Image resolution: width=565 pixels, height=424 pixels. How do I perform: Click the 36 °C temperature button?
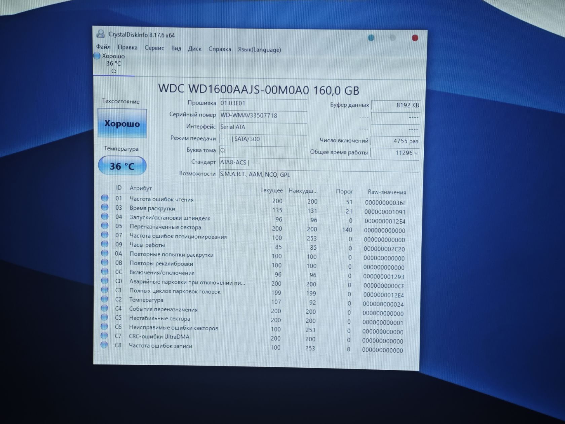tap(122, 166)
